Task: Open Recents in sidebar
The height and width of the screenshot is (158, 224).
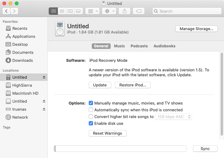Action: click(24, 29)
